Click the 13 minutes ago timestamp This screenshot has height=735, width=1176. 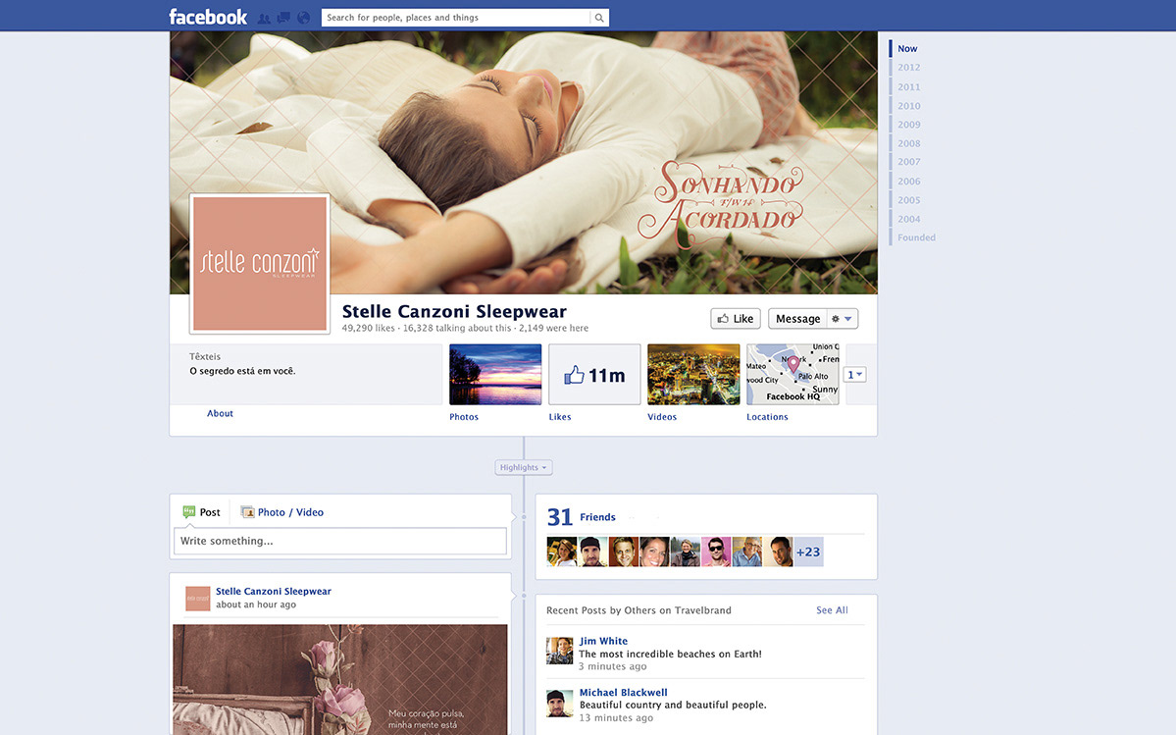pos(616,717)
